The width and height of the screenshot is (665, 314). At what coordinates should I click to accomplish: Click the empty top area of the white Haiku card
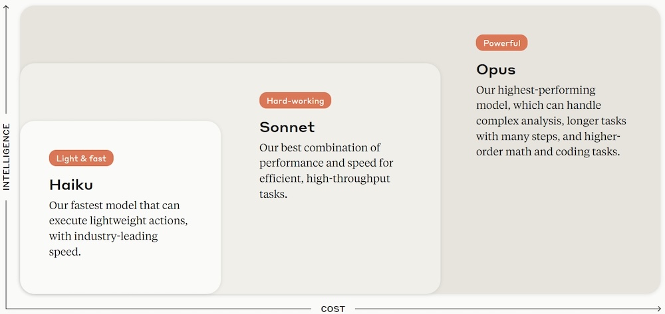(120, 135)
